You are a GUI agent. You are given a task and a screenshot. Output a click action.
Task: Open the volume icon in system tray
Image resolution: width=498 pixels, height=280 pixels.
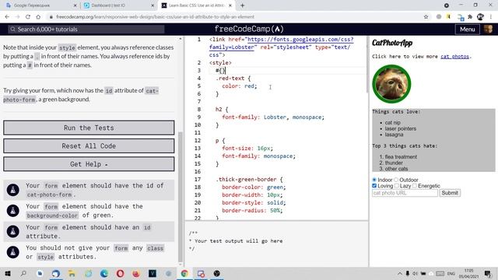click(x=415, y=273)
